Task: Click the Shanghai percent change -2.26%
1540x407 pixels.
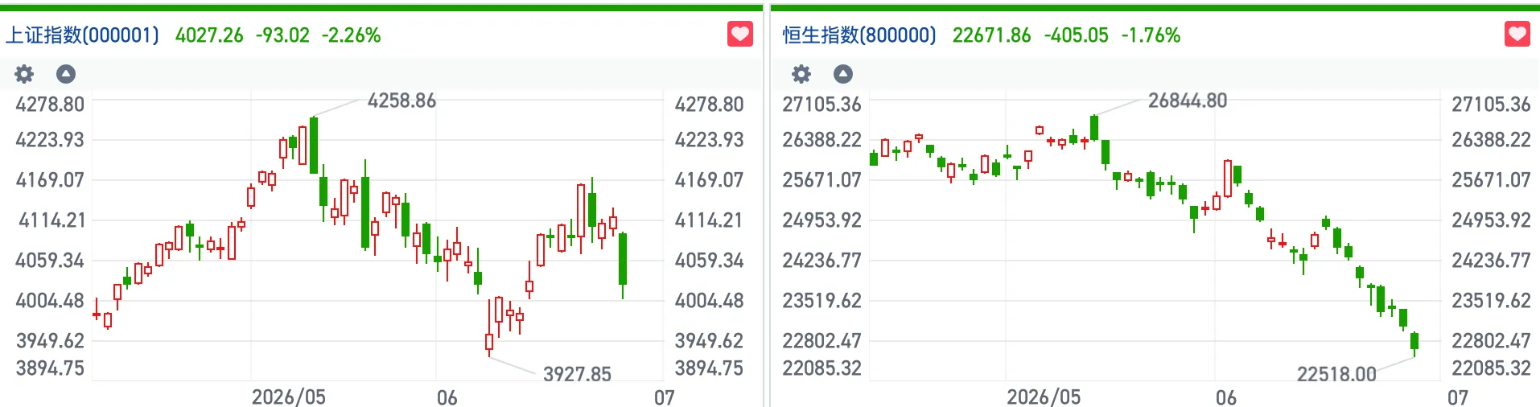Action: click(x=351, y=35)
